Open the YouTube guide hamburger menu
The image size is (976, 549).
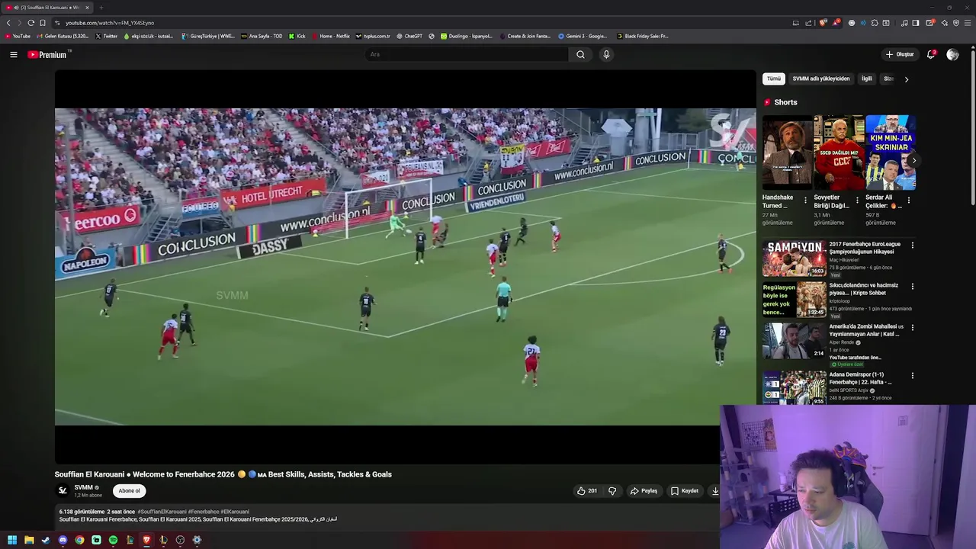coord(13,54)
